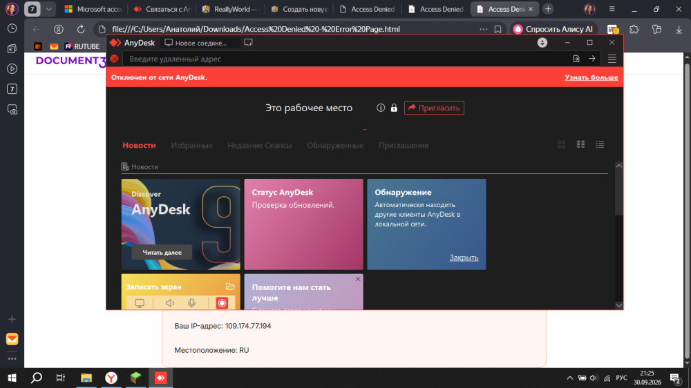Image resolution: width=691 pixels, height=388 pixels.
Task: Open File Explorer from taskbar
Action: pyautogui.click(x=86, y=378)
